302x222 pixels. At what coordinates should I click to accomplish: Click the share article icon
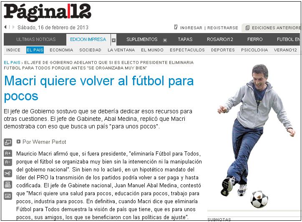tap(8, 174)
